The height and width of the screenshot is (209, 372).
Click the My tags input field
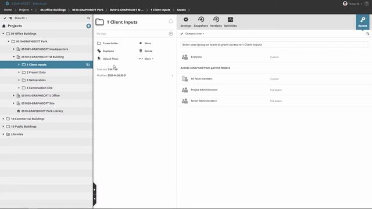tap(132, 34)
